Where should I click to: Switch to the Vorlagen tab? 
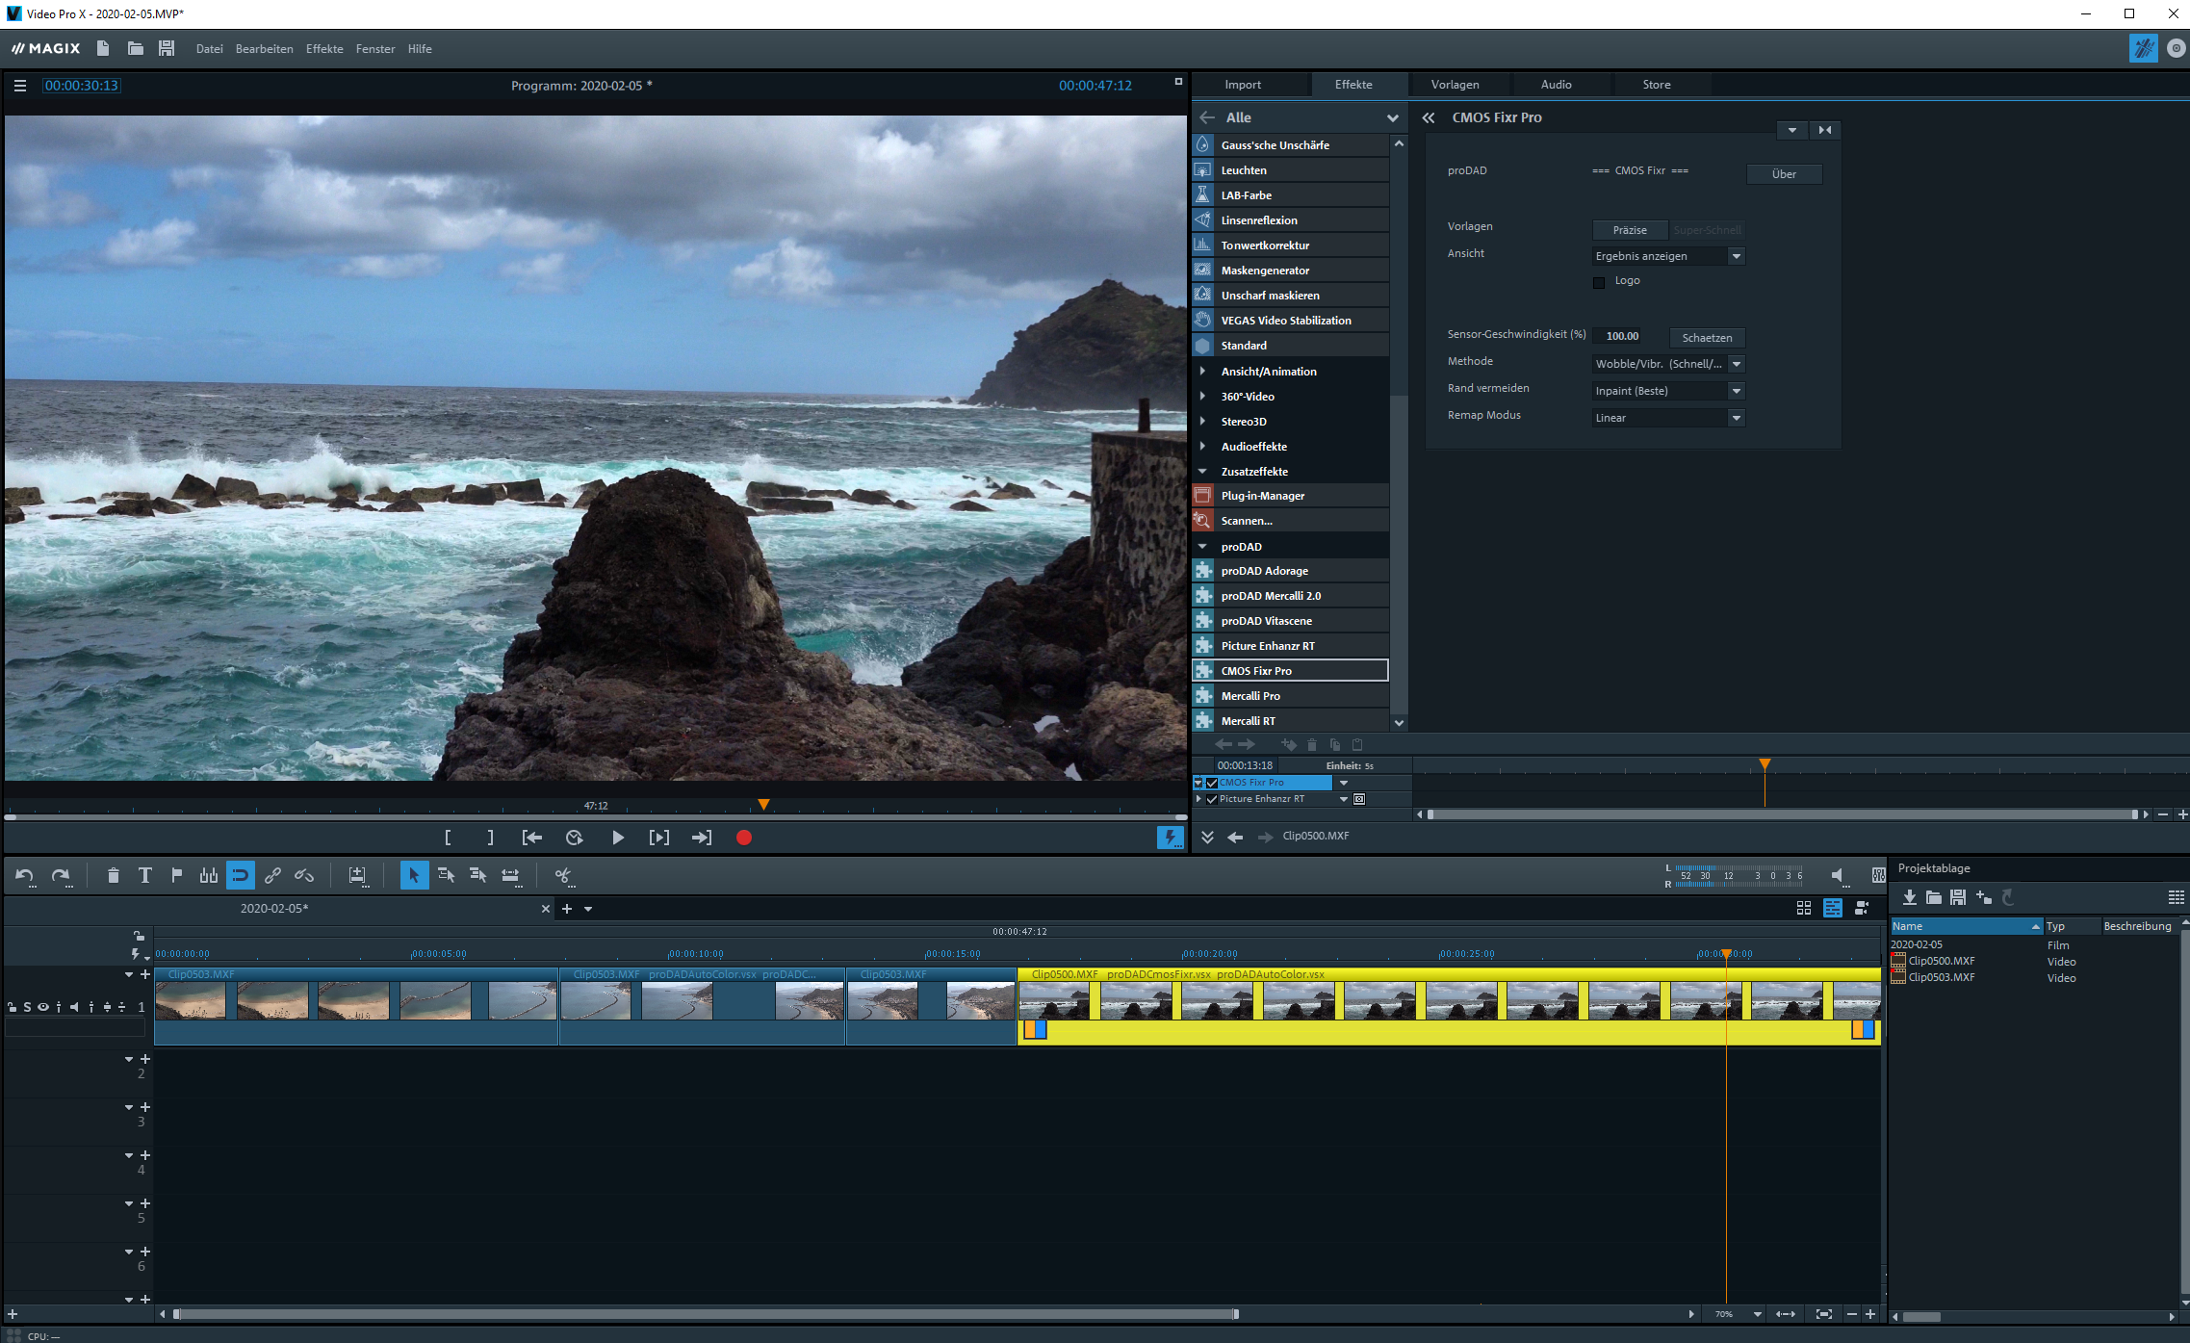[x=1455, y=85]
